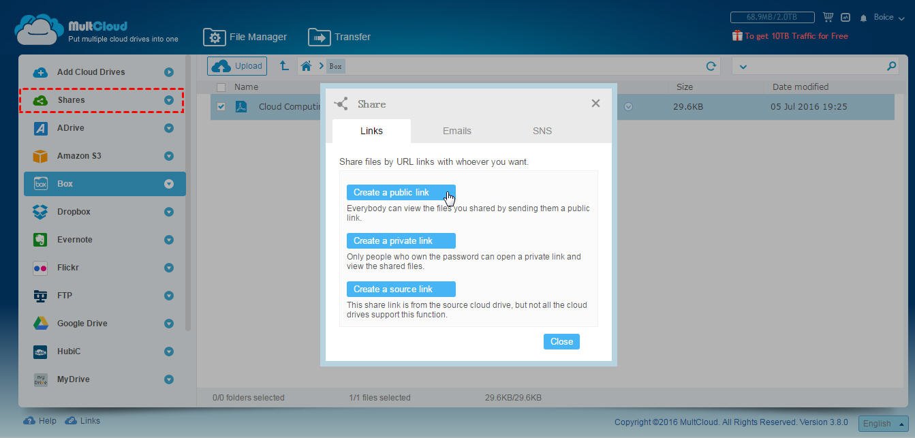This screenshot has height=438, width=915.
Task: Click into the search input field
Action: (816, 66)
